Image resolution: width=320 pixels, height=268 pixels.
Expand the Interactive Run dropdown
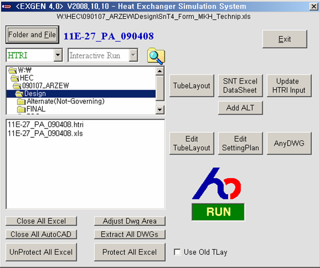tap(133, 55)
